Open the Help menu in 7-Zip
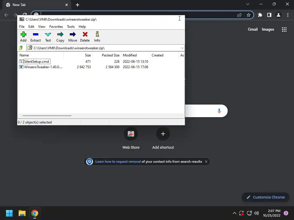This screenshot has width=294, height=220. (82, 27)
